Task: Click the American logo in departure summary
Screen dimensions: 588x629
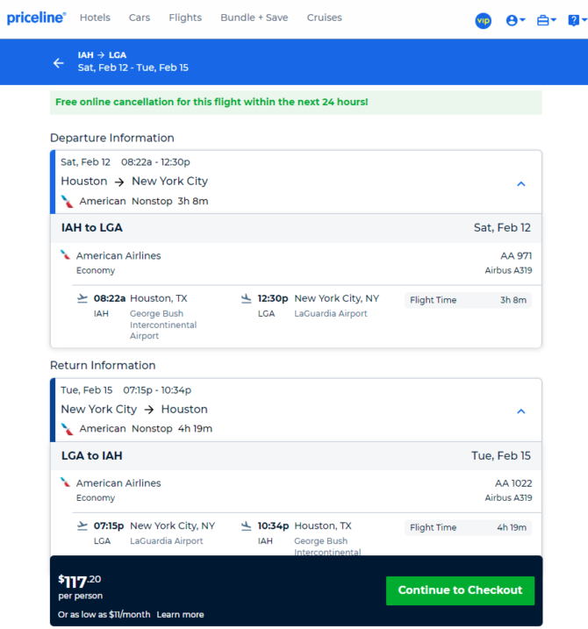Action: click(67, 201)
